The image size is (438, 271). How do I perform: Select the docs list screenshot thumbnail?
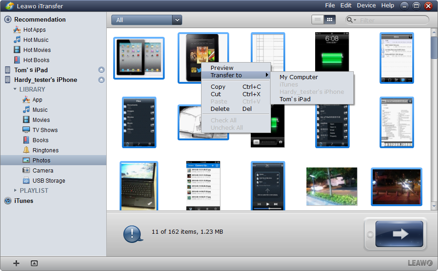point(397,58)
